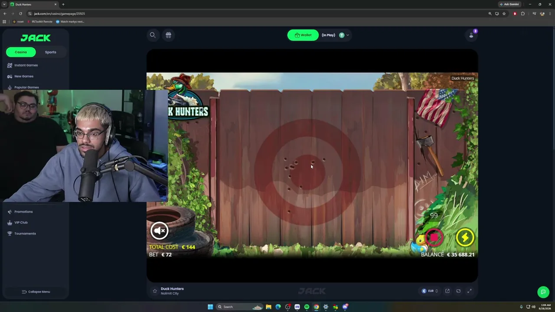
Task: Enter fullscreen game view
Action: point(469,291)
